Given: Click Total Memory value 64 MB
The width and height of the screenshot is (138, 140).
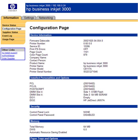Looking at the screenshot, I should (87, 127).
